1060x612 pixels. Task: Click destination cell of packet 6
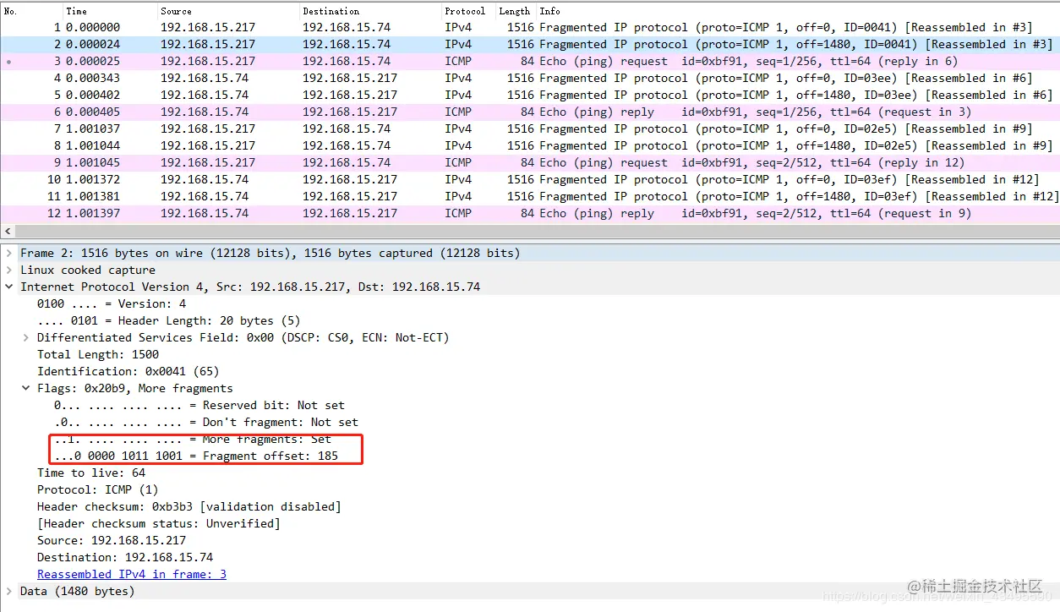click(x=350, y=112)
